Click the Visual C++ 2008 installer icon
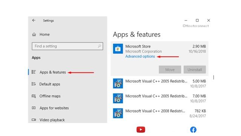The image size is (241, 136). click(x=118, y=113)
